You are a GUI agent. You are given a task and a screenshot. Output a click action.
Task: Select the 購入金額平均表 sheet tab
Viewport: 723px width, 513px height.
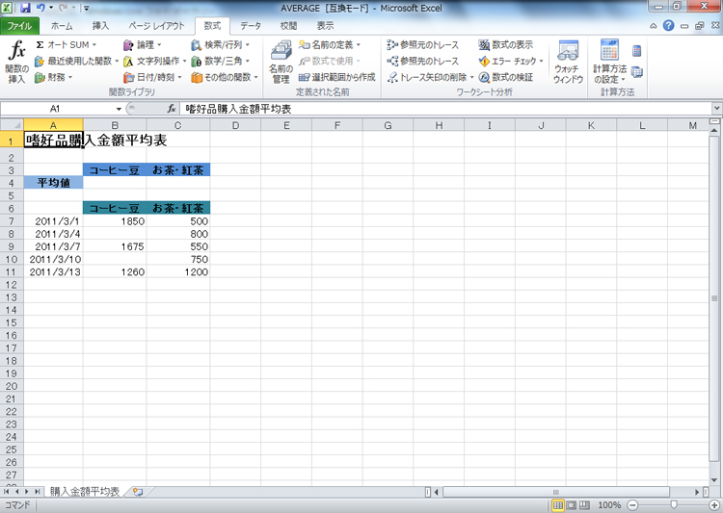tap(85, 492)
